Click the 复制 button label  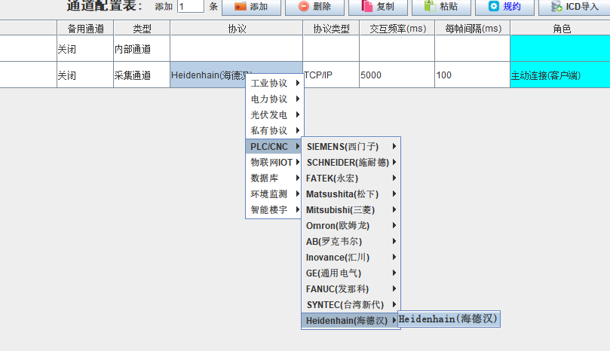pos(385,7)
